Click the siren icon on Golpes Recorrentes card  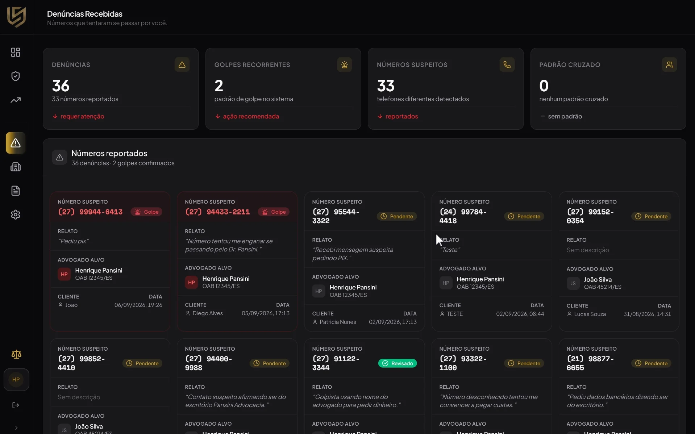345,64
